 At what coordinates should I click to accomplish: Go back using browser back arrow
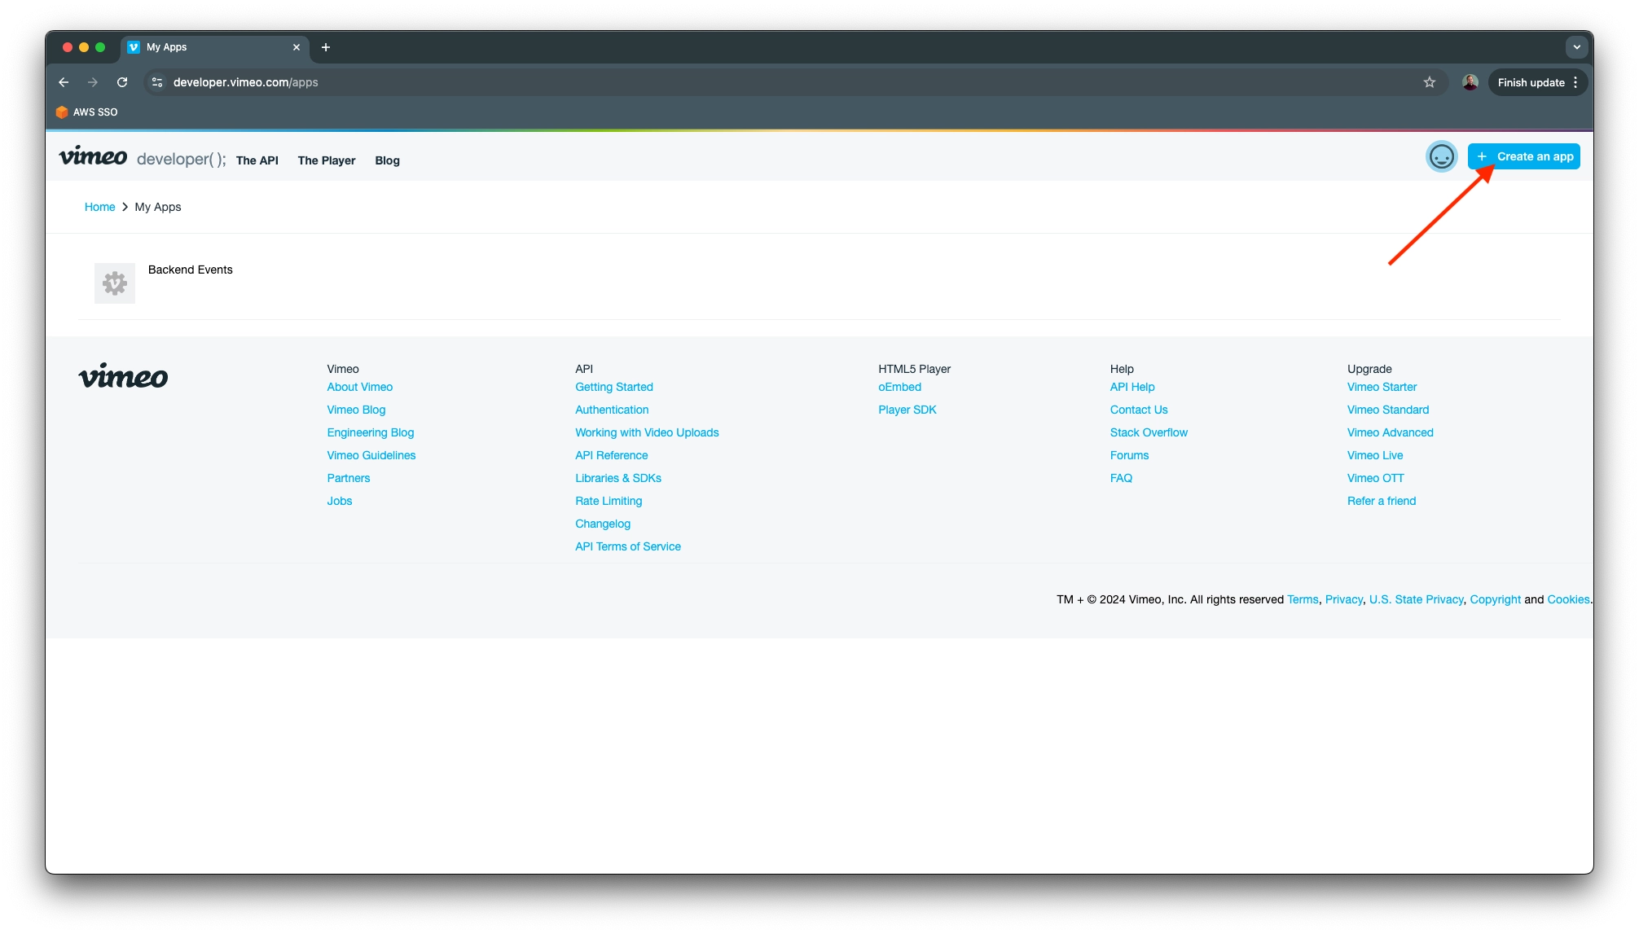tap(64, 82)
